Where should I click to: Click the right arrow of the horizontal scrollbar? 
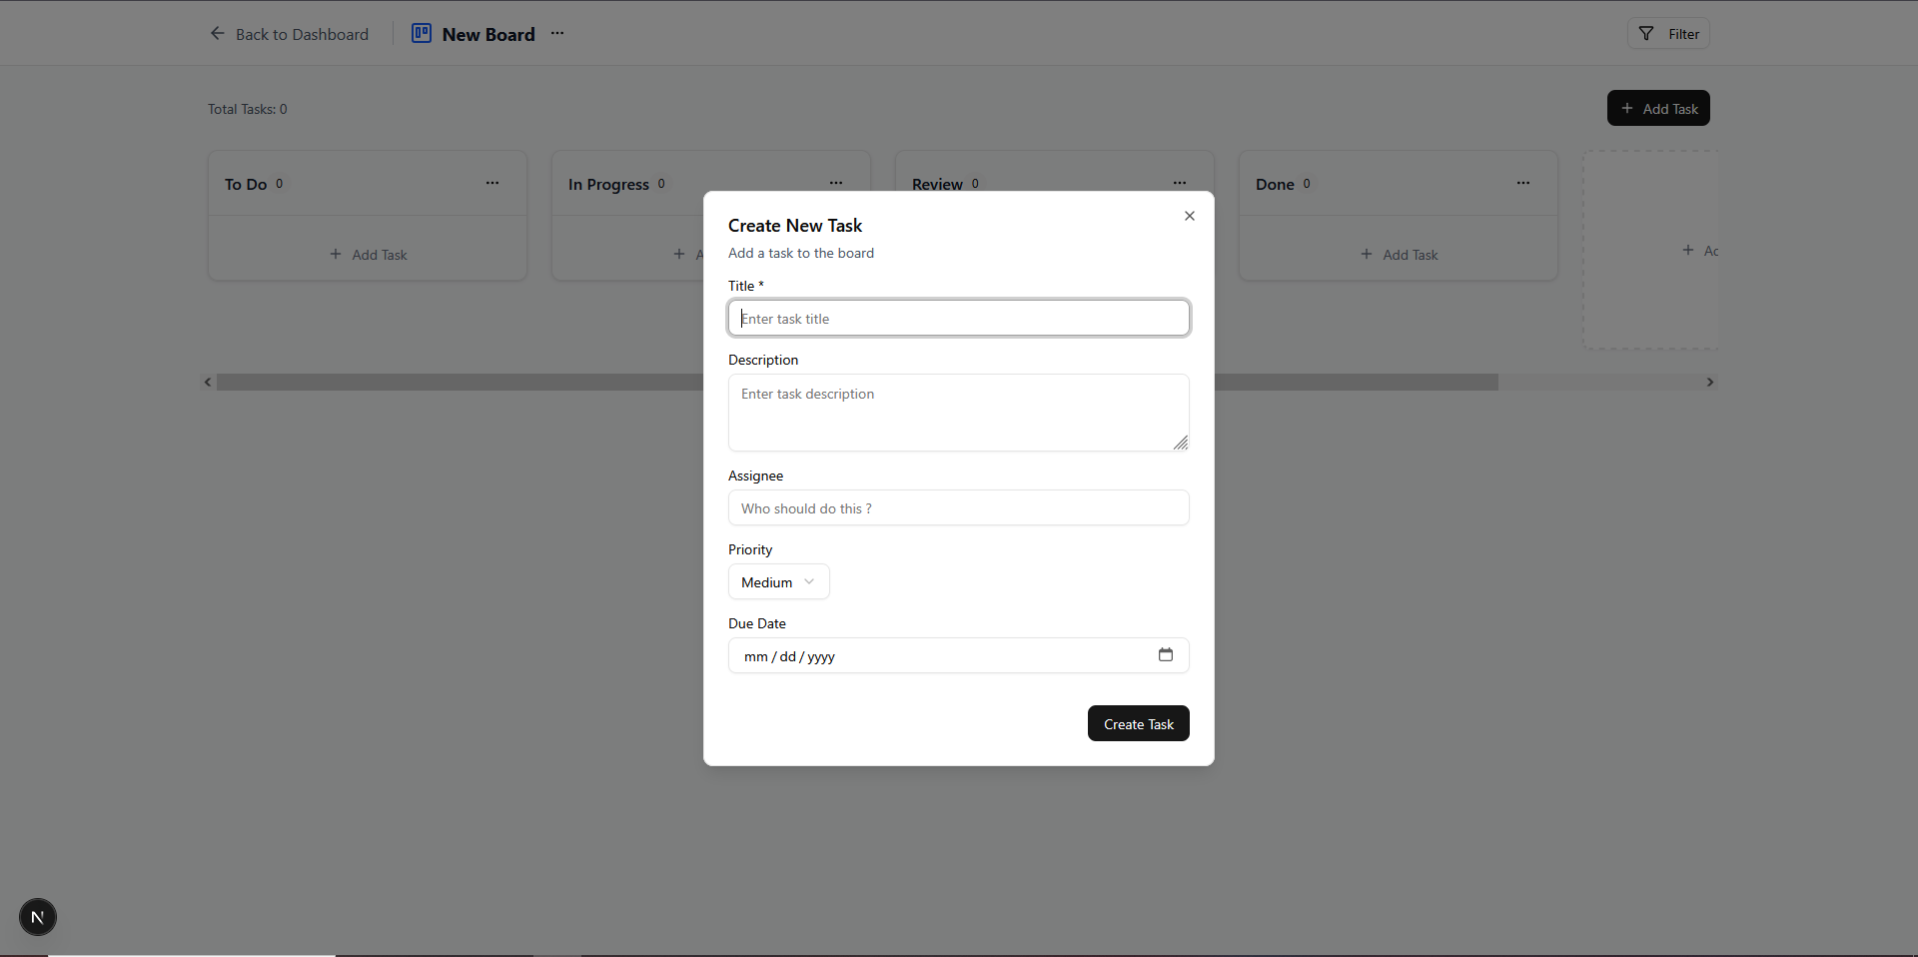tap(1708, 382)
